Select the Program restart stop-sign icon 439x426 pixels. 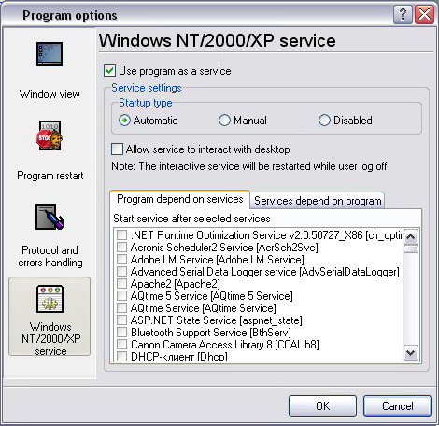coord(50,135)
